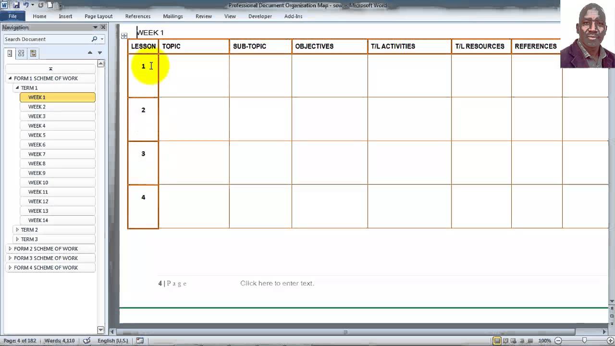The height and width of the screenshot is (346, 615).
Task: Click the search magnifier icon
Action: (x=94, y=39)
